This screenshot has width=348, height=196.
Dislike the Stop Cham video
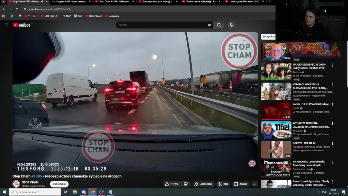point(186,184)
